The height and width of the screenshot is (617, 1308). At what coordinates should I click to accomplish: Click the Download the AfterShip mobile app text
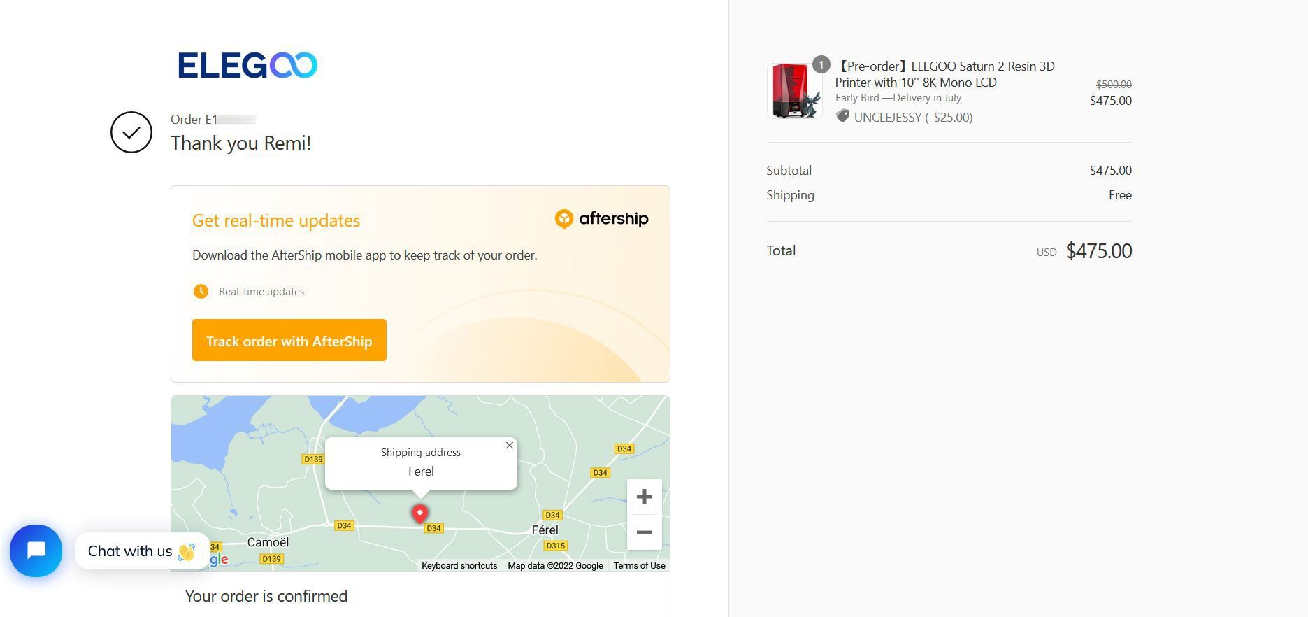(365, 255)
